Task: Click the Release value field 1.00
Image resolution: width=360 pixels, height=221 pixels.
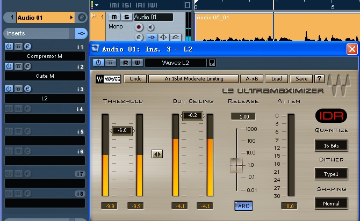Action: tap(243, 116)
